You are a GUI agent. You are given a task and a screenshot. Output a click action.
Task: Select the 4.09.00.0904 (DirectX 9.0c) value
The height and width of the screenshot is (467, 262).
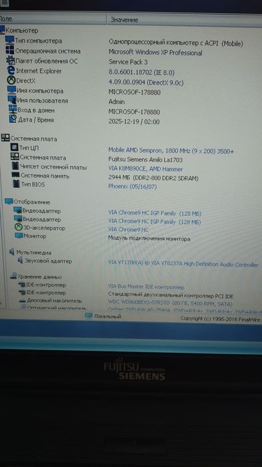pos(146,82)
